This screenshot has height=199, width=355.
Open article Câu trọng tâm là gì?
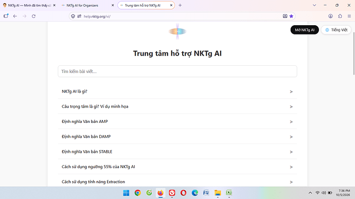pyautogui.click(x=177, y=106)
